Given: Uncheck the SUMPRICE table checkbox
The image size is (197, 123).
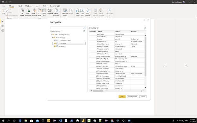Looking at the screenshot, I should [55, 46].
